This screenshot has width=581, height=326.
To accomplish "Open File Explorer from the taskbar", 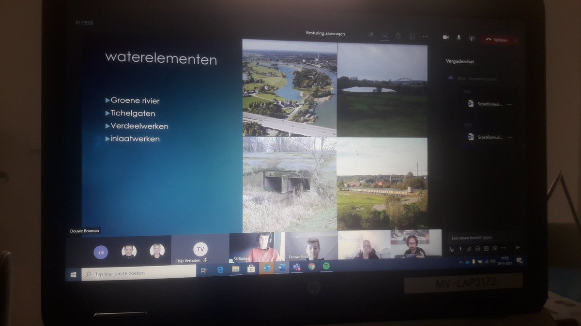I will 235,269.
